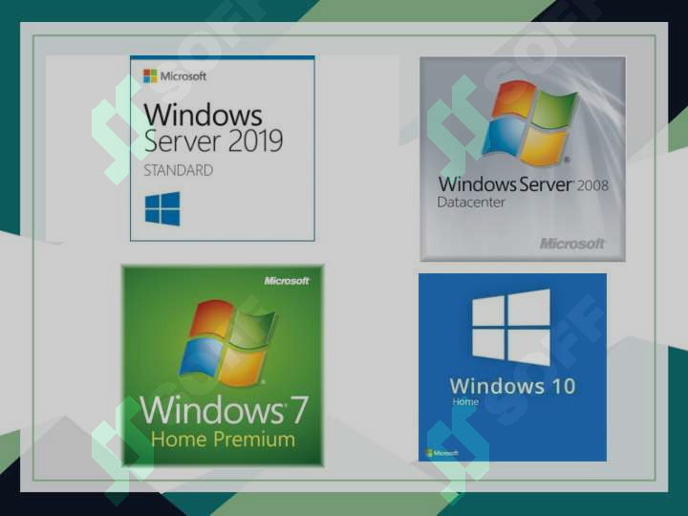Open the Windows 7 Home Premium box image

pyautogui.click(x=223, y=365)
